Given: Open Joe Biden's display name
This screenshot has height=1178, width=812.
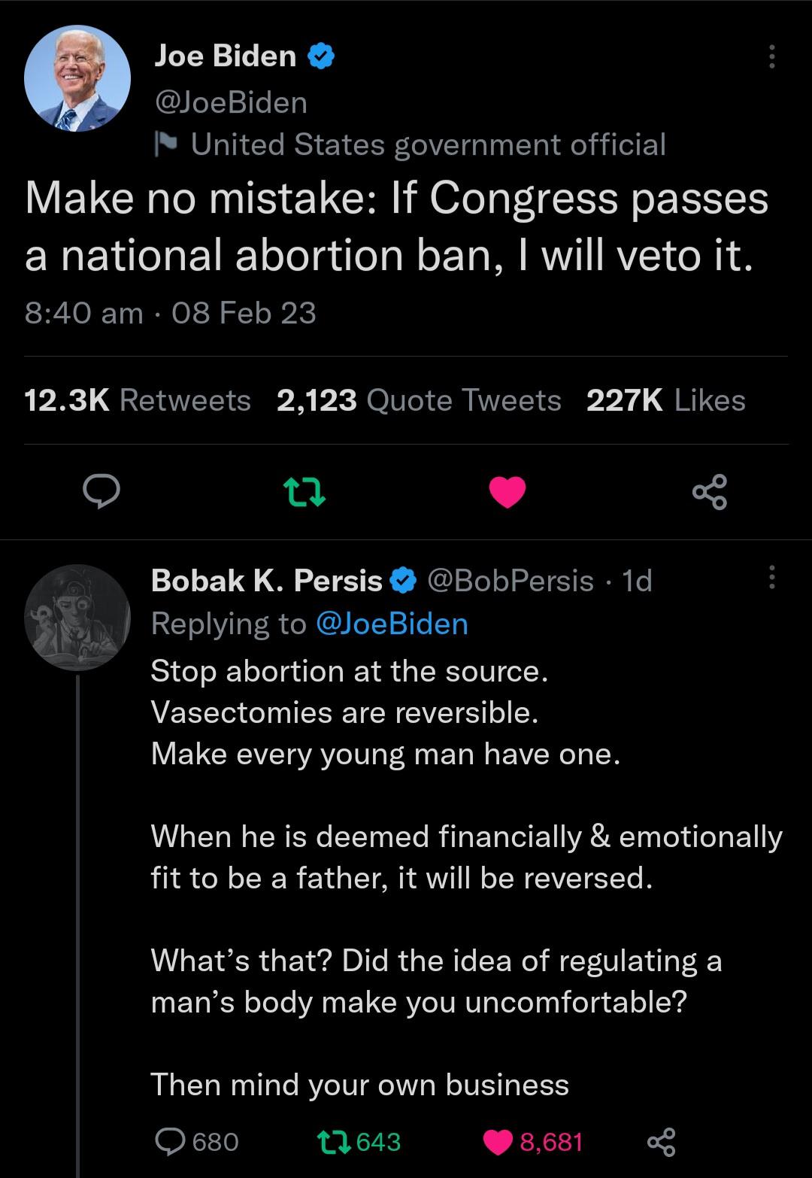Looking at the screenshot, I should pos(225,56).
